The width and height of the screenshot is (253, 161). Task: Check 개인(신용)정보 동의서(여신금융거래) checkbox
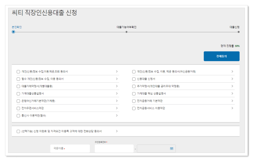[x=134, y=72]
